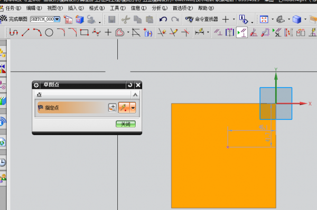Expand dropdown arrow after the plus icon

coord(234,20)
